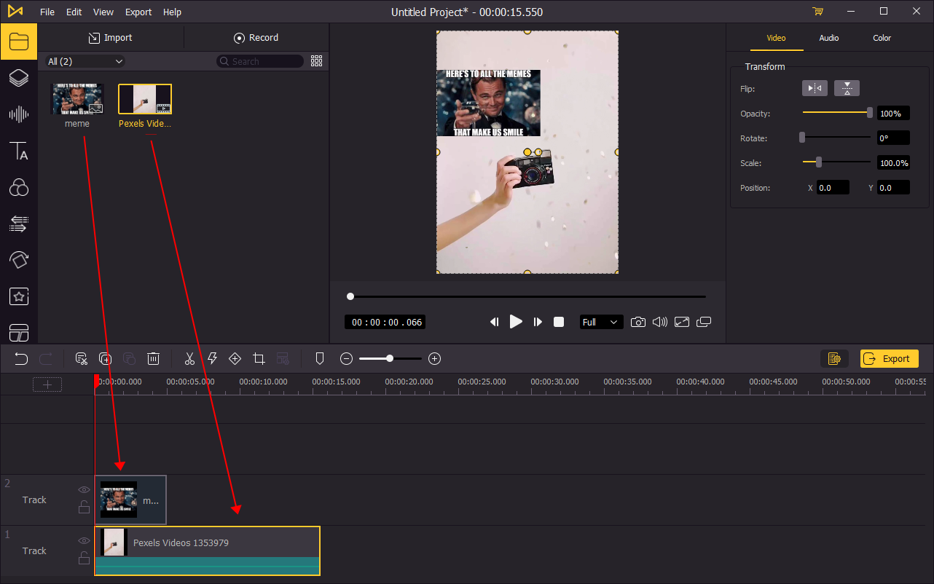934x584 pixels.
Task: Add a marker on the timeline
Action: pos(319,358)
